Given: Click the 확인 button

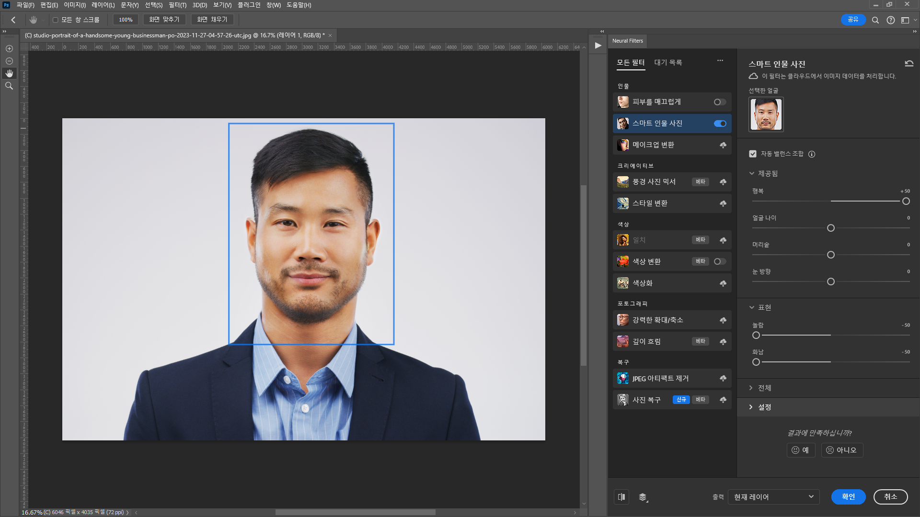Looking at the screenshot, I should (848, 497).
